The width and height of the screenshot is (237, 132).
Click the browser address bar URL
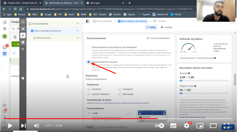[x=112, y=9]
